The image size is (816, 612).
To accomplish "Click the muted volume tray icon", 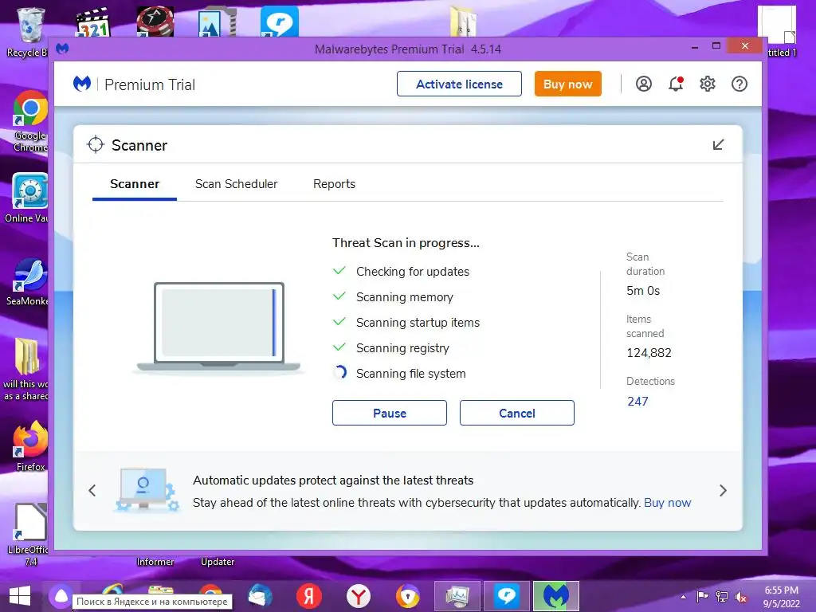I will click(741, 596).
